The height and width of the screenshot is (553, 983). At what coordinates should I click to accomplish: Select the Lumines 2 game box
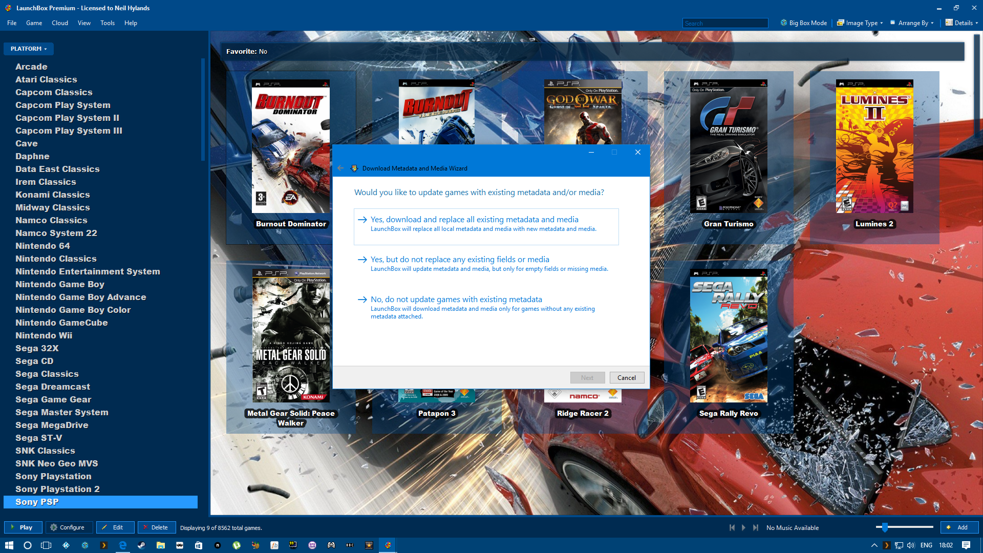[x=874, y=157]
